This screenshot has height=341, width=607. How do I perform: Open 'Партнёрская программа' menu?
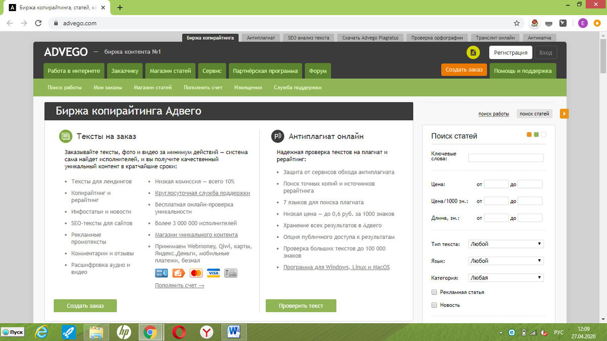pyautogui.click(x=266, y=71)
